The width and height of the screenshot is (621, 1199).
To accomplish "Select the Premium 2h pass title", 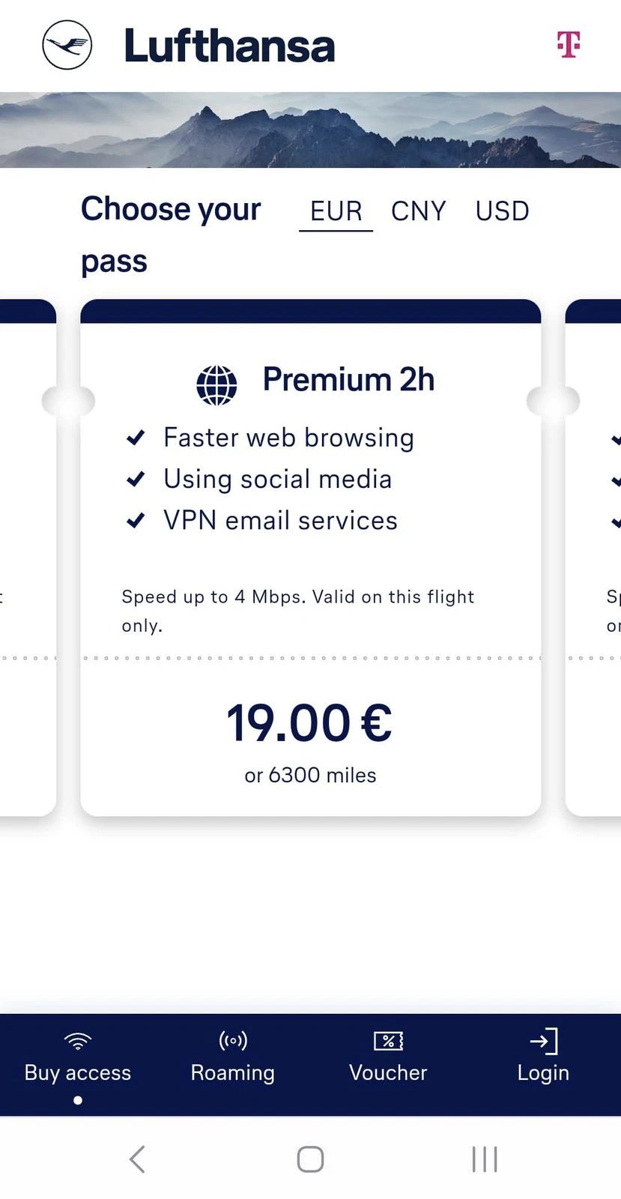I will [348, 379].
